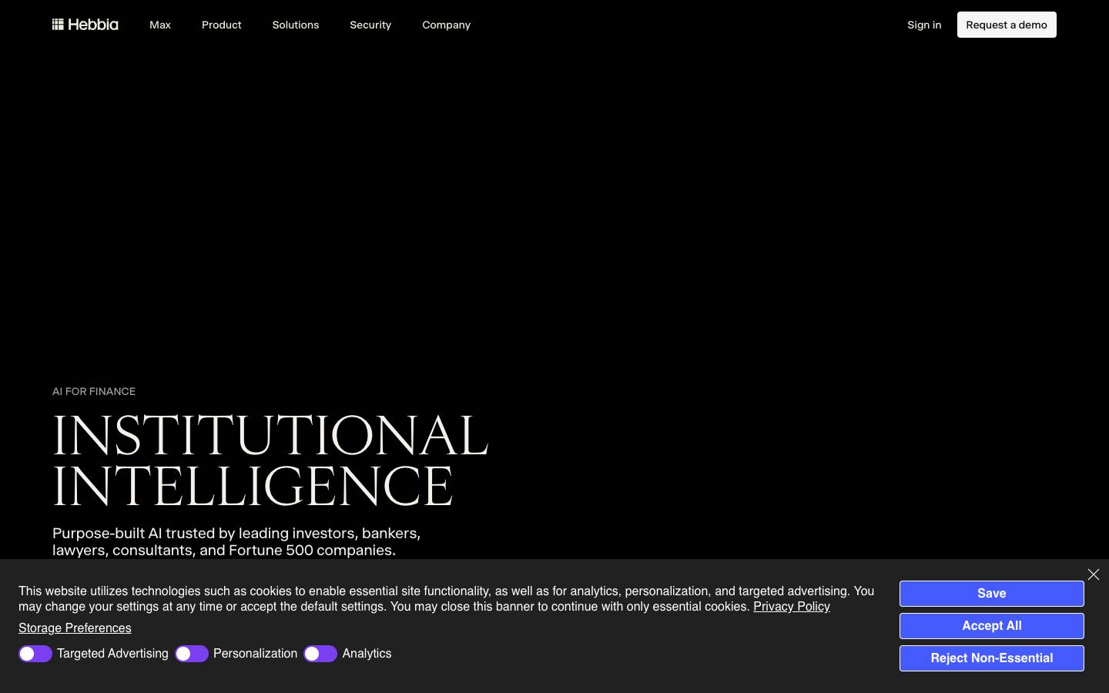Open the Solutions menu

click(296, 25)
